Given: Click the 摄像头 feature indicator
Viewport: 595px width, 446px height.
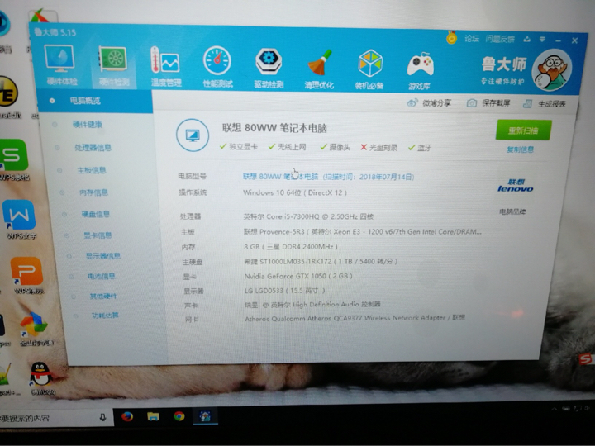Looking at the screenshot, I should coord(335,147).
